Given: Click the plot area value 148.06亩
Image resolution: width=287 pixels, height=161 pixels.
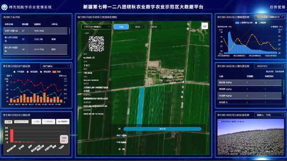Looking at the screenshot, I should point(88,73).
